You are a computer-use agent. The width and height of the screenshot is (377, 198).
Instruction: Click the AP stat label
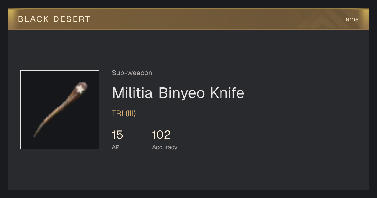(116, 147)
